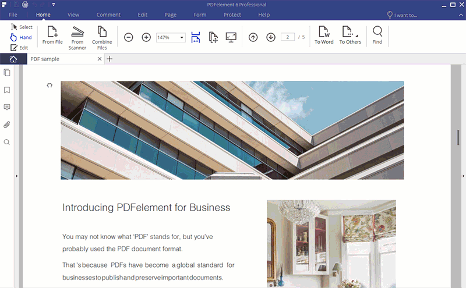
Task: Go to previous page arrow
Action: point(253,37)
